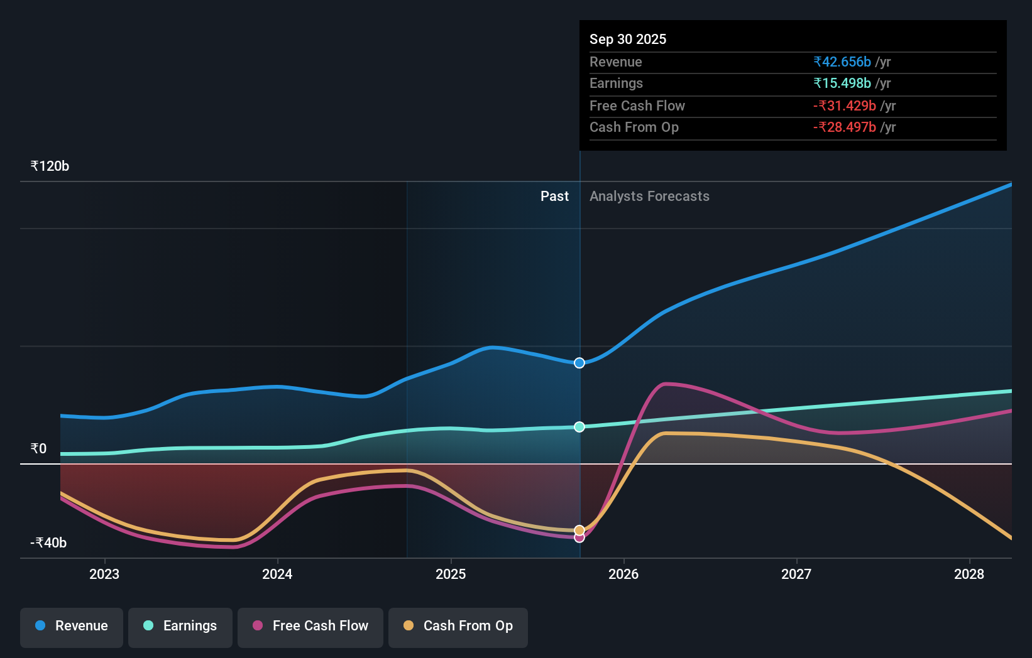The height and width of the screenshot is (658, 1032).
Task: Click the 2026 year axis label
Action: click(x=623, y=574)
